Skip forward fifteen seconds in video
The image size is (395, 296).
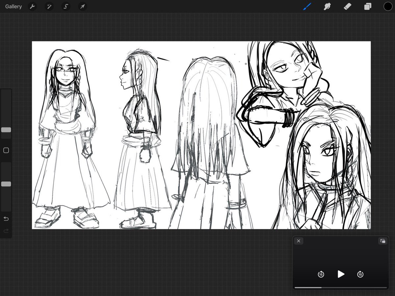click(360, 274)
